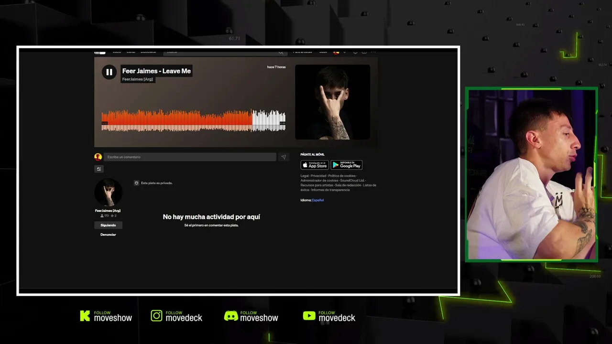
Task: View the 2 tracks count
Action: tap(114, 216)
